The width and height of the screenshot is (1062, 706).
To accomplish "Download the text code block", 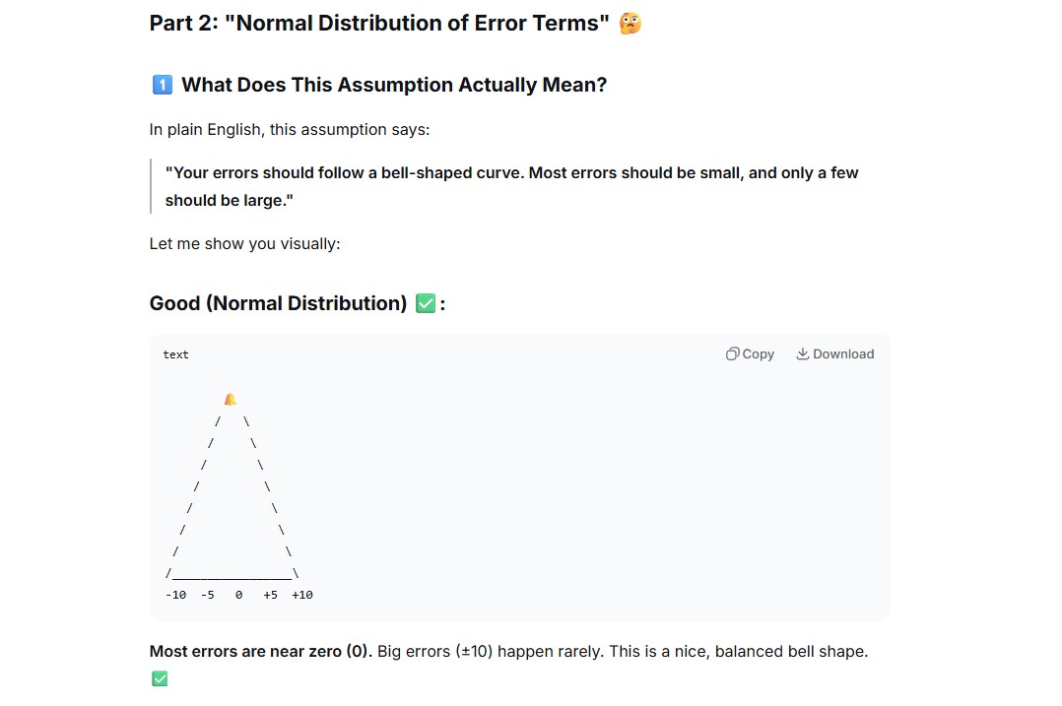I will click(835, 354).
